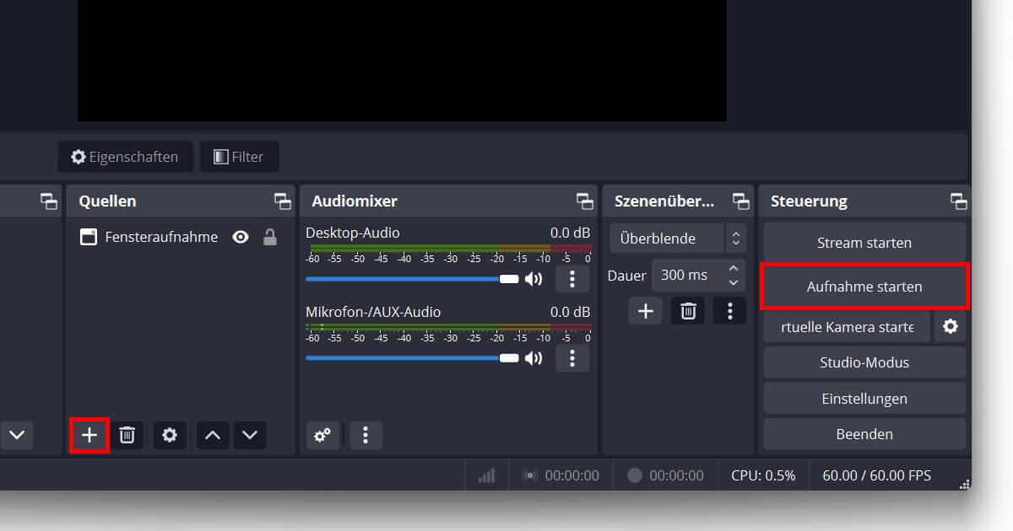Add a scene transition with plus icon
This screenshot has height=531, width=1013.
click(646, 311)
